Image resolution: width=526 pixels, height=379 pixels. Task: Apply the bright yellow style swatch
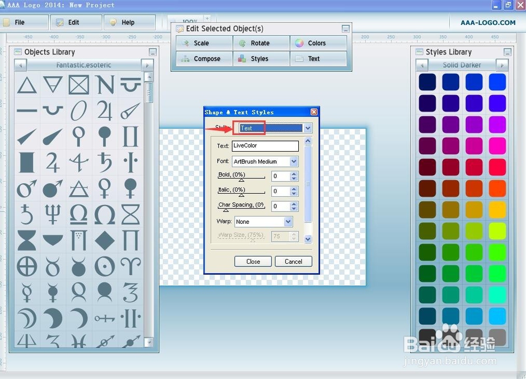point(497,210)
